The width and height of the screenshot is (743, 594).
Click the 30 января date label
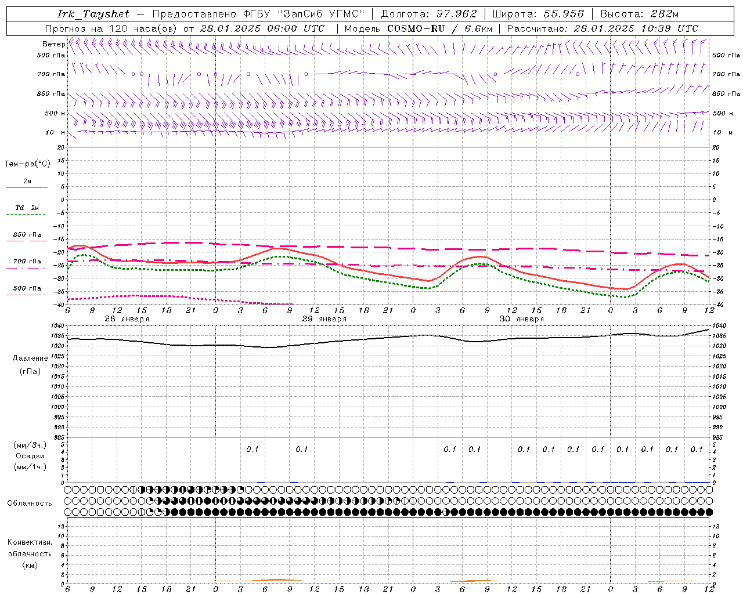click(522, 319)
